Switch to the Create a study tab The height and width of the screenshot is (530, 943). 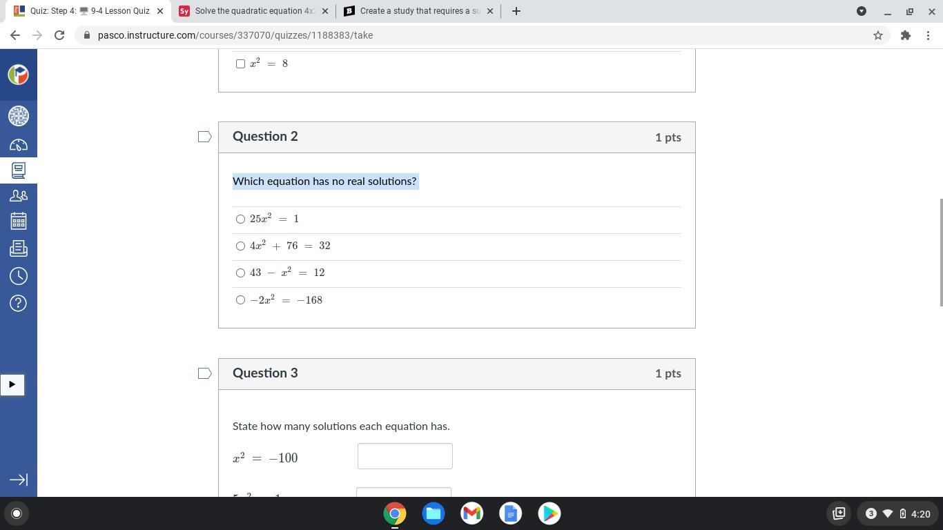(x=420, y=11)
